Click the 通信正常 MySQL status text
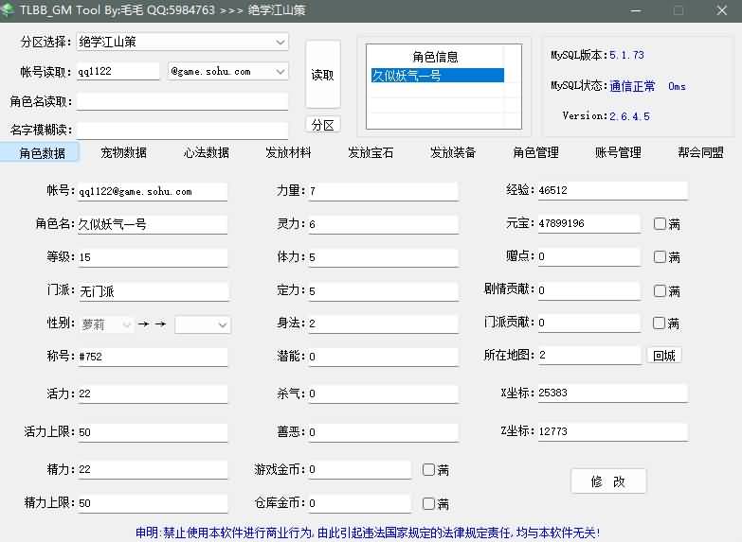This screenshot has width=742, height=542. 632,86
